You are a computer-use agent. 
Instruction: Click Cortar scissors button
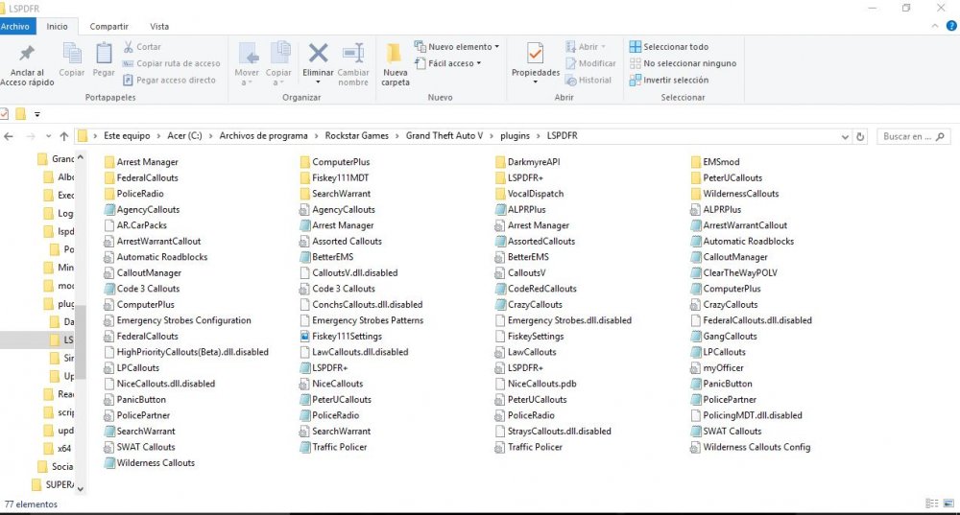coord(142,46)
